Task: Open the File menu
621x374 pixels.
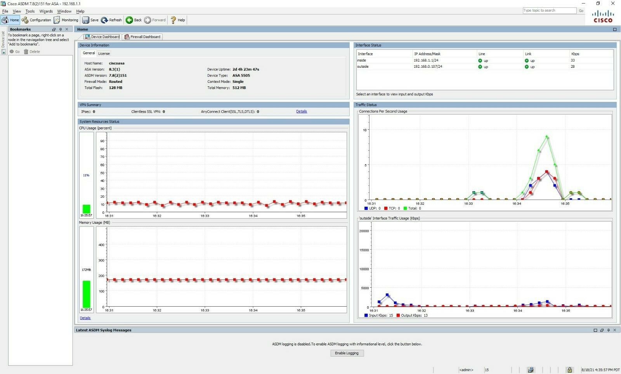Action: coord(5,11)
